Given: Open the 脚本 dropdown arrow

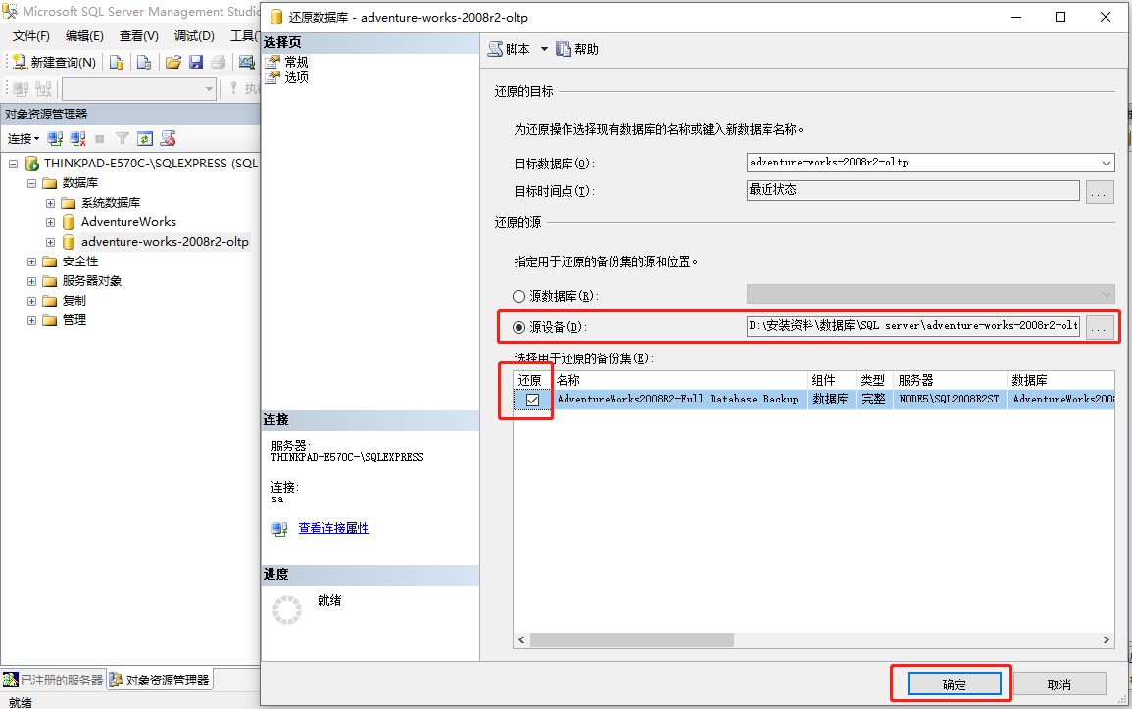Looking at the screenshot, I should tap(544, 49).
